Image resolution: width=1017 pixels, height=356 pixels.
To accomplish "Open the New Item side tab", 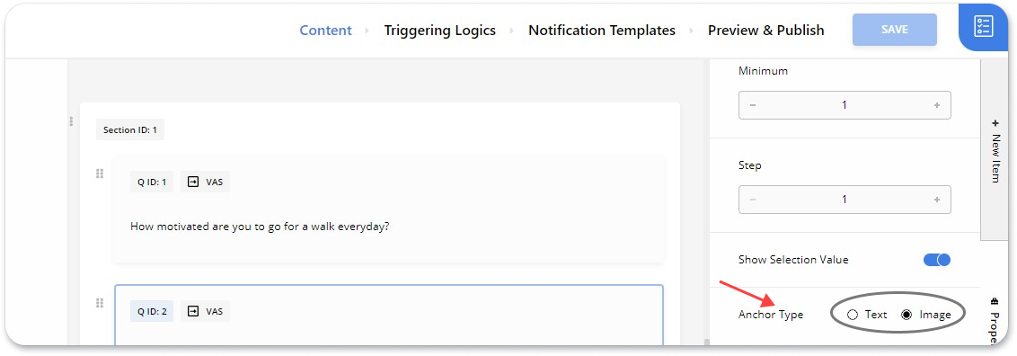I will 995,150.
